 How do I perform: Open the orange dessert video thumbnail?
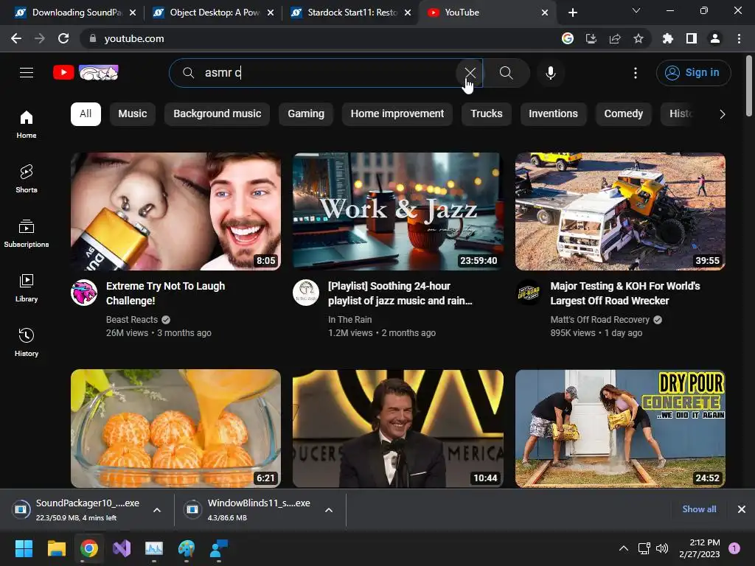175,428
